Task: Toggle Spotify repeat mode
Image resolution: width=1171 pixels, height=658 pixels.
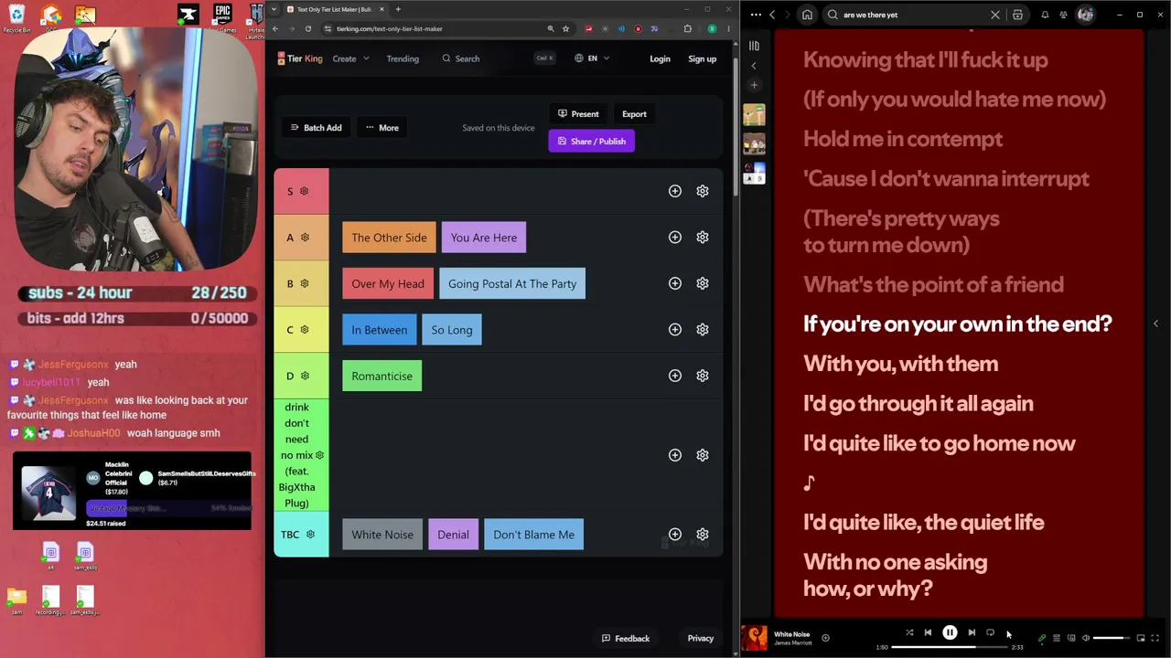Action: 990,632
